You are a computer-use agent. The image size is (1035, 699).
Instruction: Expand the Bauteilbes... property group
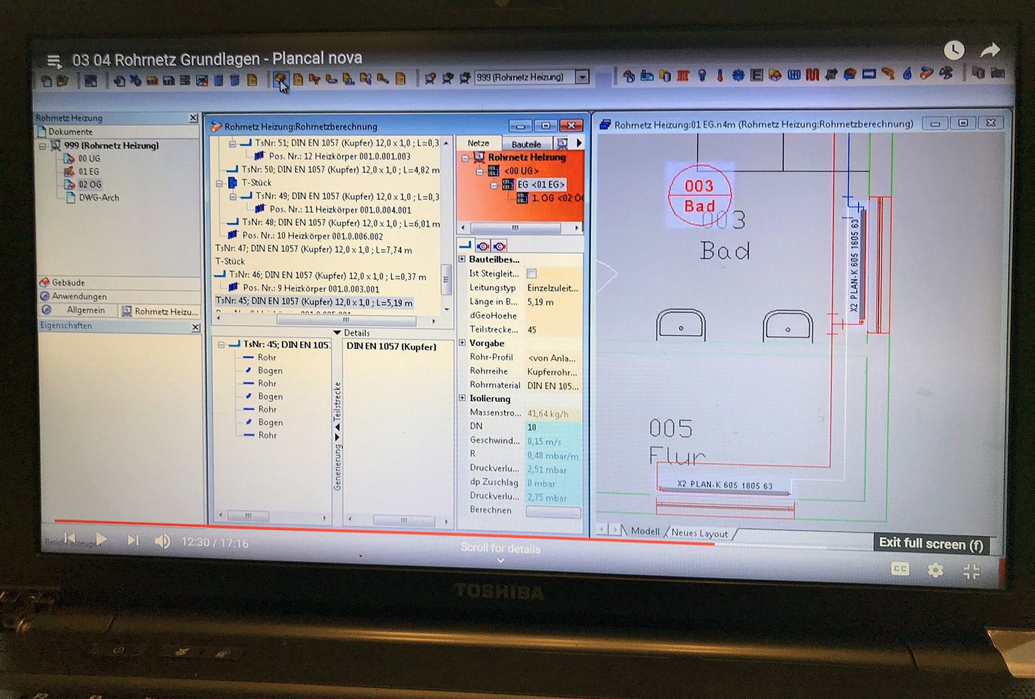[x=462, y=259]
